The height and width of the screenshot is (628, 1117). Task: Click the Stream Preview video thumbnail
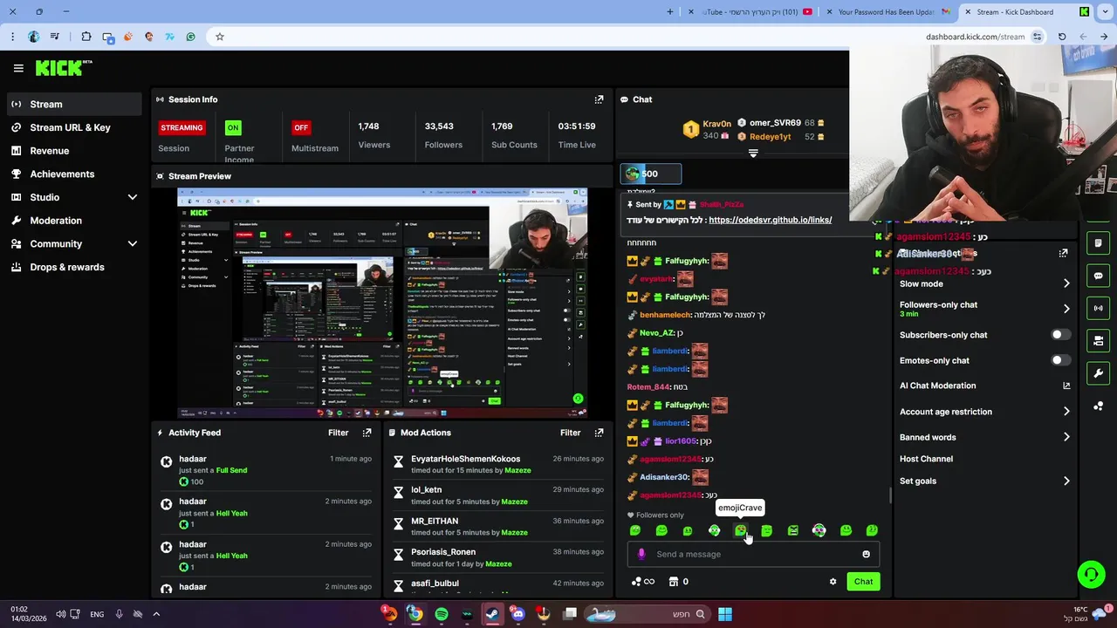(x=382, y=303)
